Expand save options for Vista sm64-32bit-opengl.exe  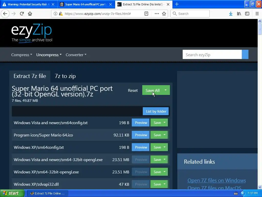point(165,160)
